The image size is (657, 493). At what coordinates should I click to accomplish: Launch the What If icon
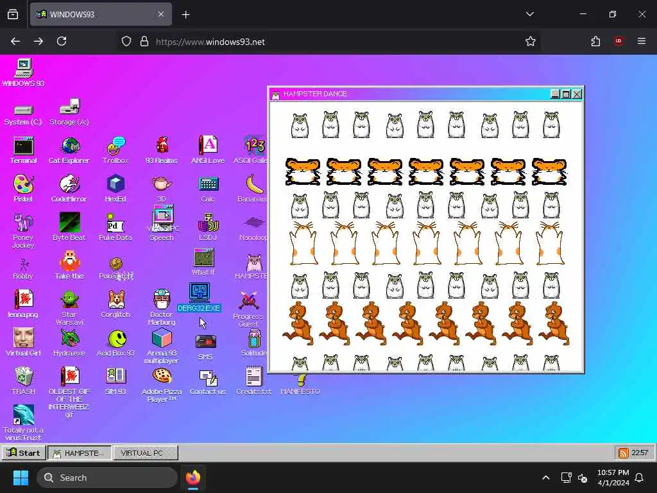tap(203, 262)
